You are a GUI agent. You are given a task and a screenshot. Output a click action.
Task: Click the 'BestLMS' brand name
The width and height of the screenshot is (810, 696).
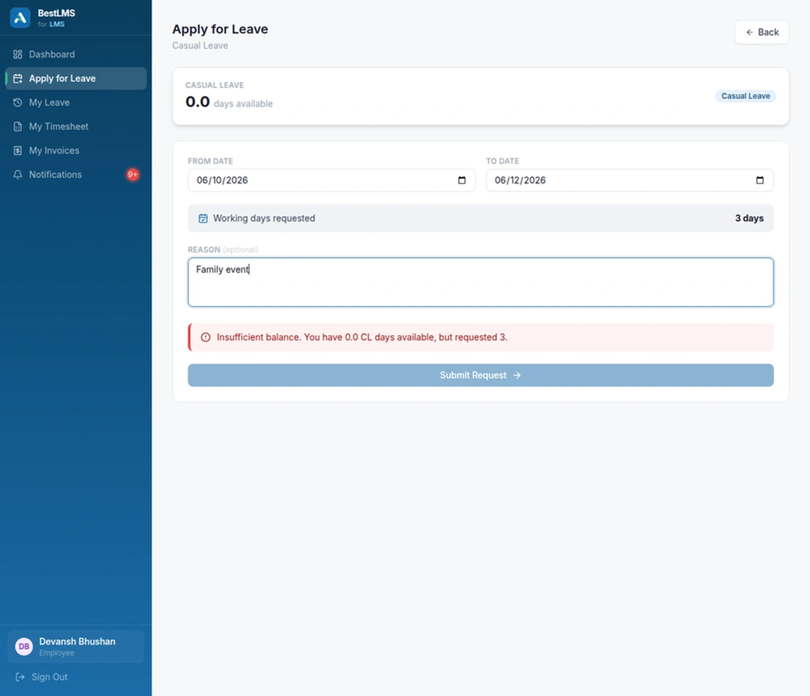[56, 13]
